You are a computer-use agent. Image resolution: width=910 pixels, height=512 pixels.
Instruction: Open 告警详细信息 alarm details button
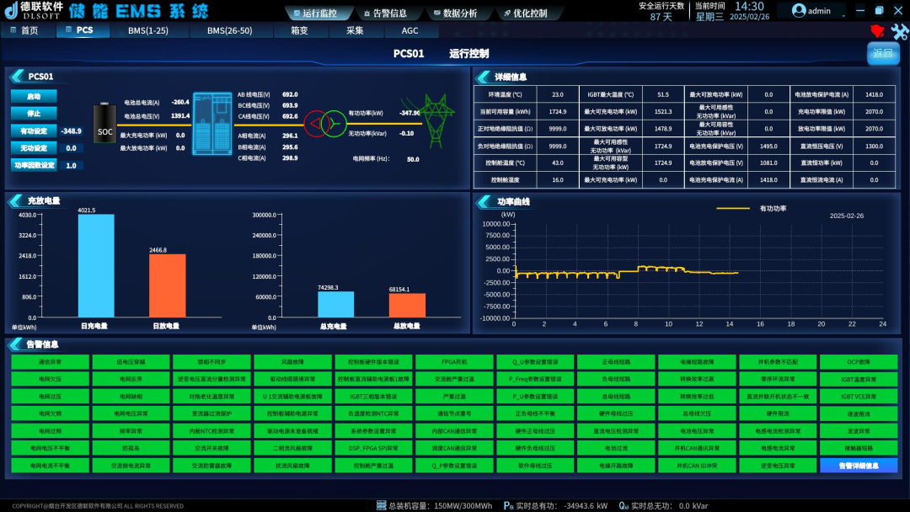click(x=858, y=465)
